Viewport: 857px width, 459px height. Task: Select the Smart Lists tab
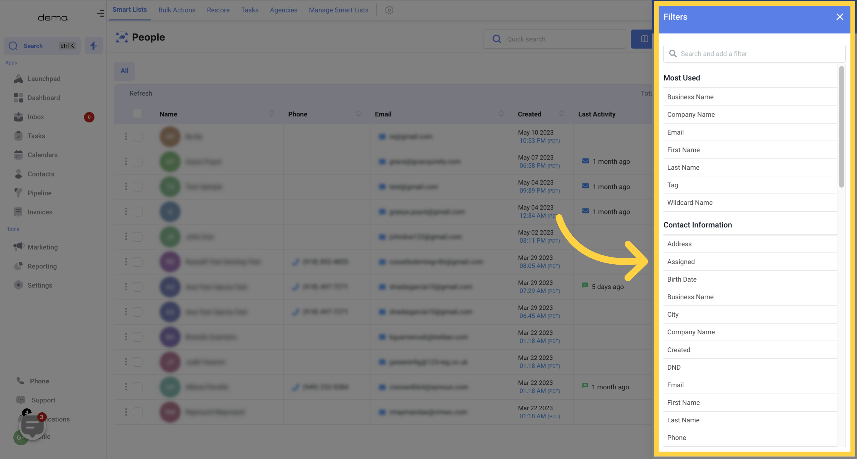tap(129, 10)
